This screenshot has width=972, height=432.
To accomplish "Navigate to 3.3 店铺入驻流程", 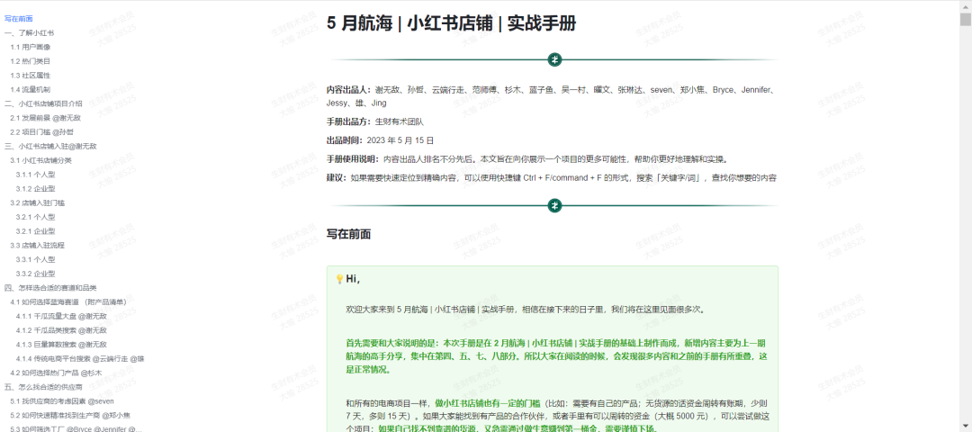I will click(x=37, y=246).
